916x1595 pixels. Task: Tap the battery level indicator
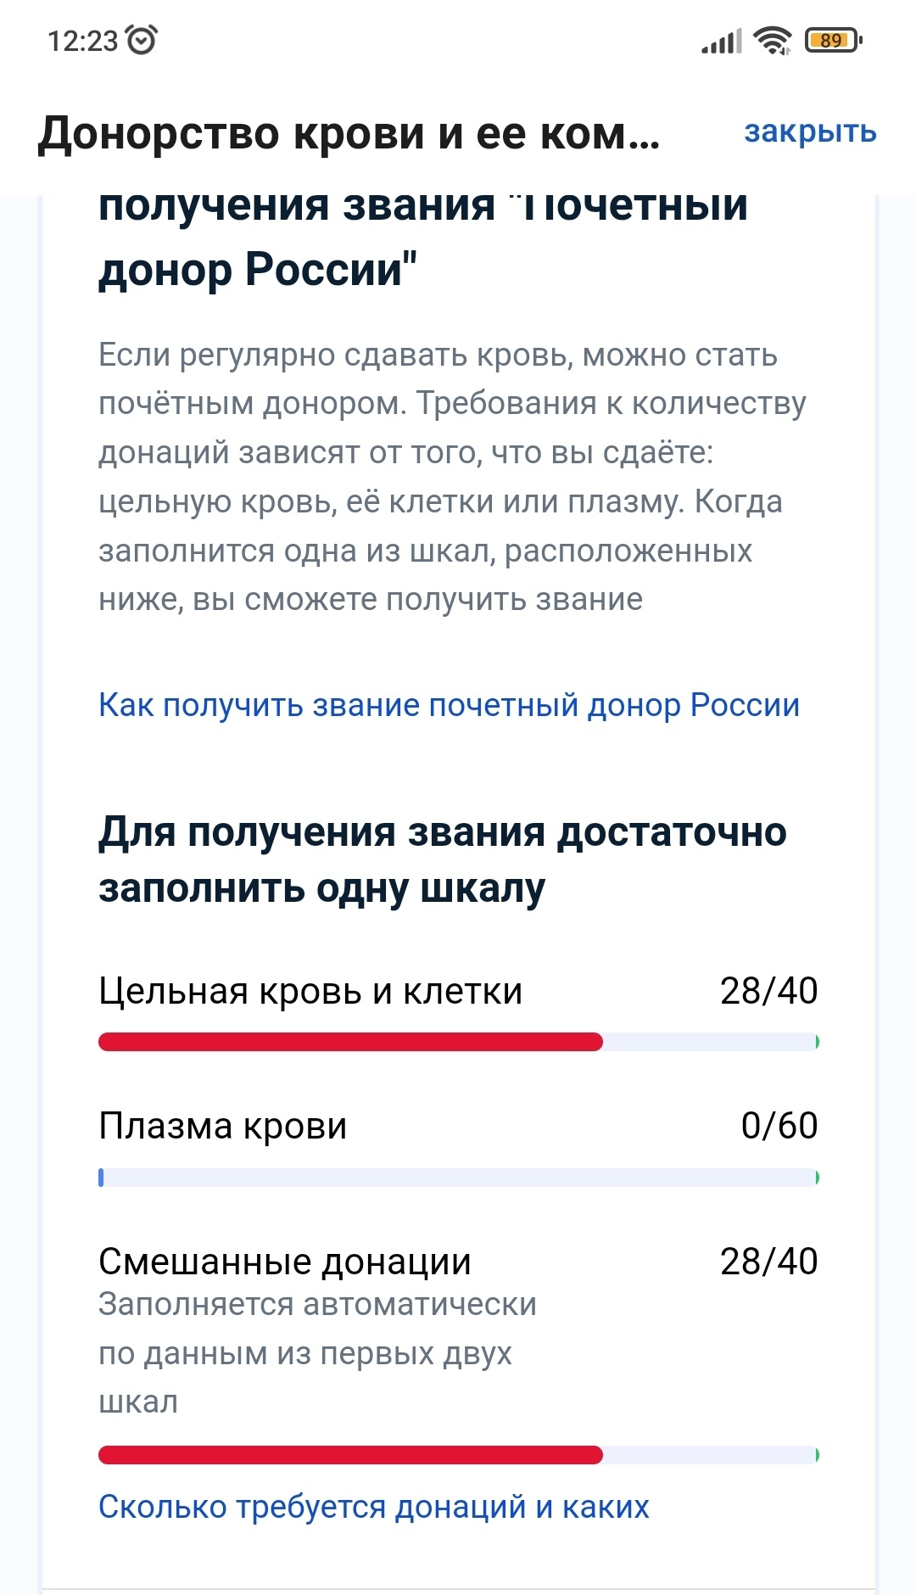click(x=833, y=40)
